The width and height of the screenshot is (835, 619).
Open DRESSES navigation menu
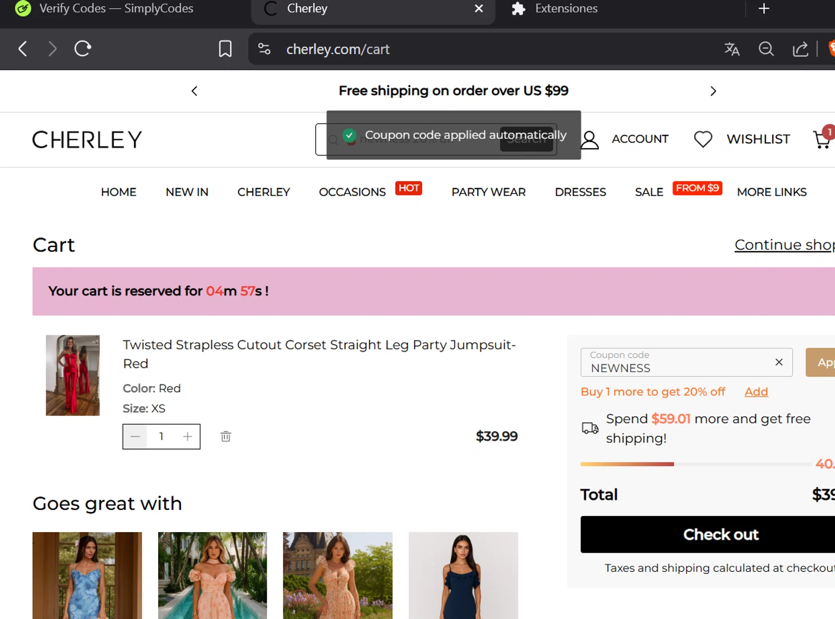click(581, 192)
